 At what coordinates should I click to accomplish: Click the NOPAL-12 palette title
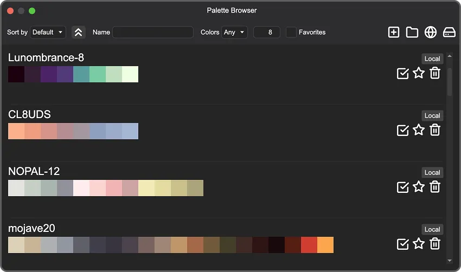pos(34,171)
